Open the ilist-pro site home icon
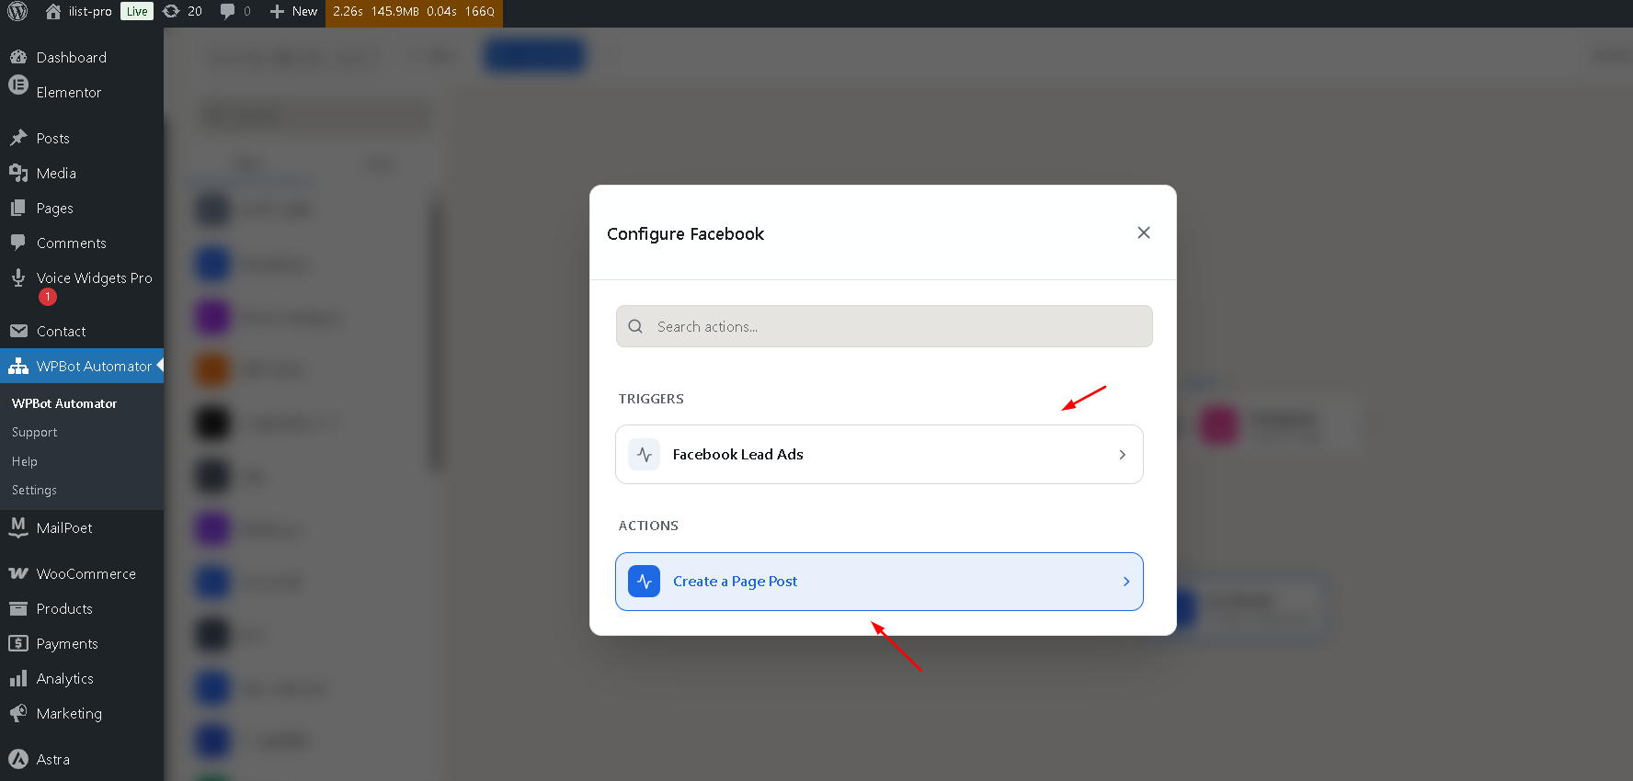This screenshot has width=1633, height=781. click(53, 12)
